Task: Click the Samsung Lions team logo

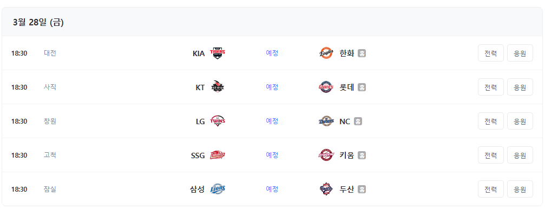Action: (218, 189)
